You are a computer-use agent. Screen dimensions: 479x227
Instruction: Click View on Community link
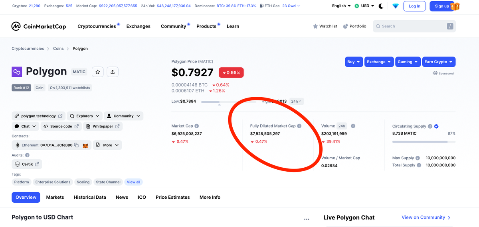(x=426, y=217)
